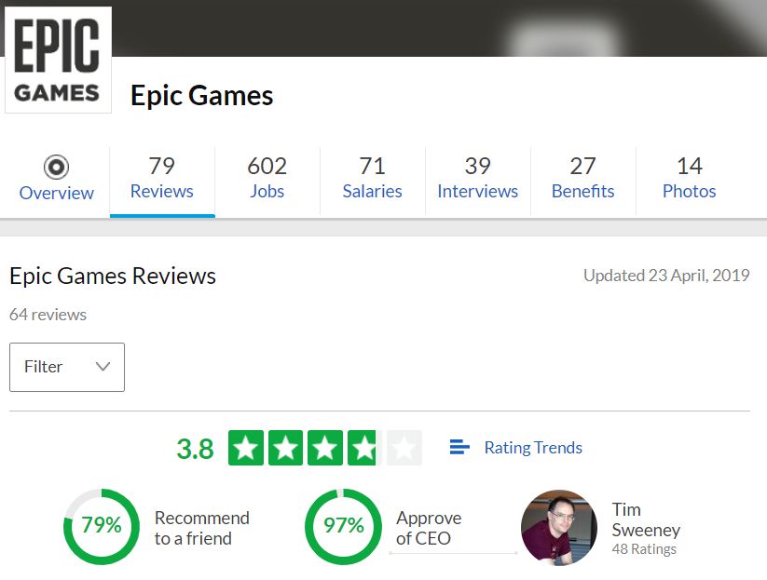Open the 602 Jobs tab
The height and width of the screenshot is (580, 767).
(x=267, y=181)
